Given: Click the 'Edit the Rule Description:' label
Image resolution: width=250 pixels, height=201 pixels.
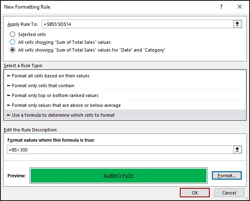Looking at the screenshot, I should click(x=30, y=130).
